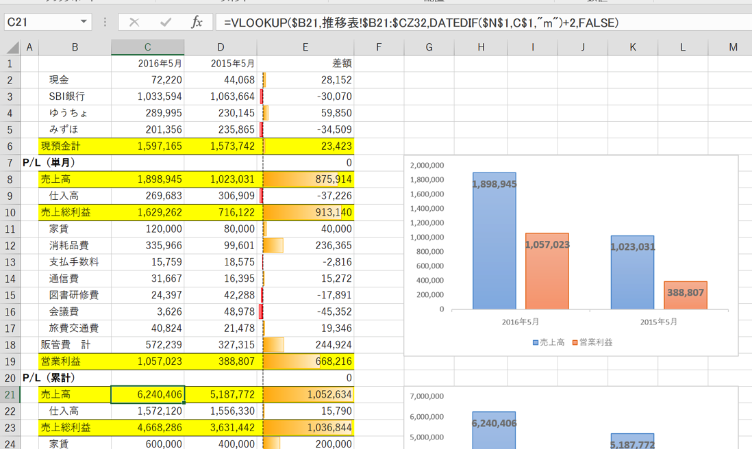Click the -45,352 cell in 会議費 row
The height and width of the screenshot is (449, 752).
tap(305, 311)
